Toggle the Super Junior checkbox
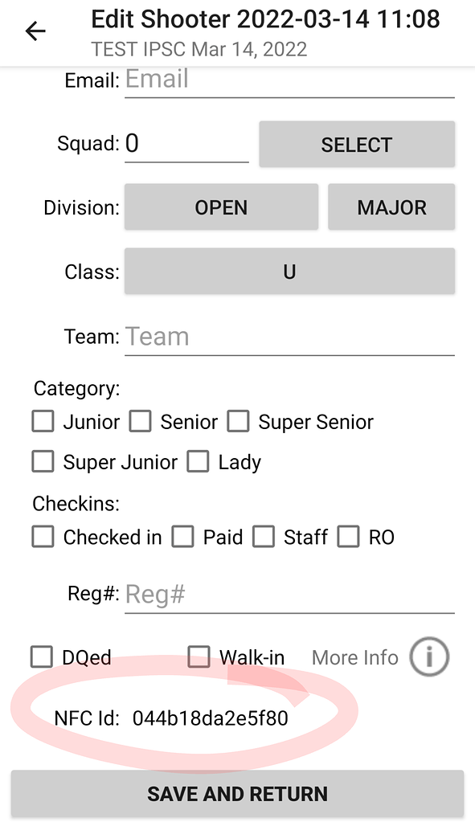This screenshot has width=475, height=822. pos(43,461)
